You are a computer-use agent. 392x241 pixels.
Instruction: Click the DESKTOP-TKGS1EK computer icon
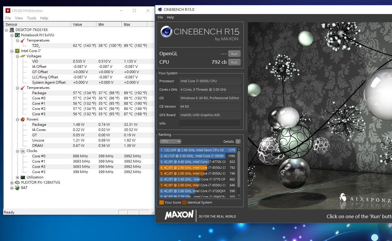pos(12,30)
